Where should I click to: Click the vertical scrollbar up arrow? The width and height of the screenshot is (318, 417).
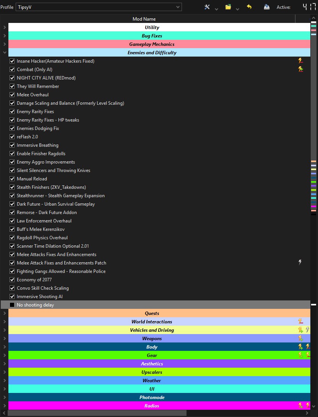point(313,18)
